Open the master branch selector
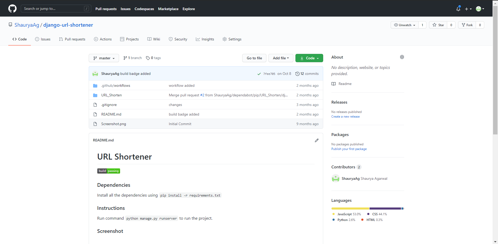Screen dimensions: 498x244 click(x=104, y=58)
